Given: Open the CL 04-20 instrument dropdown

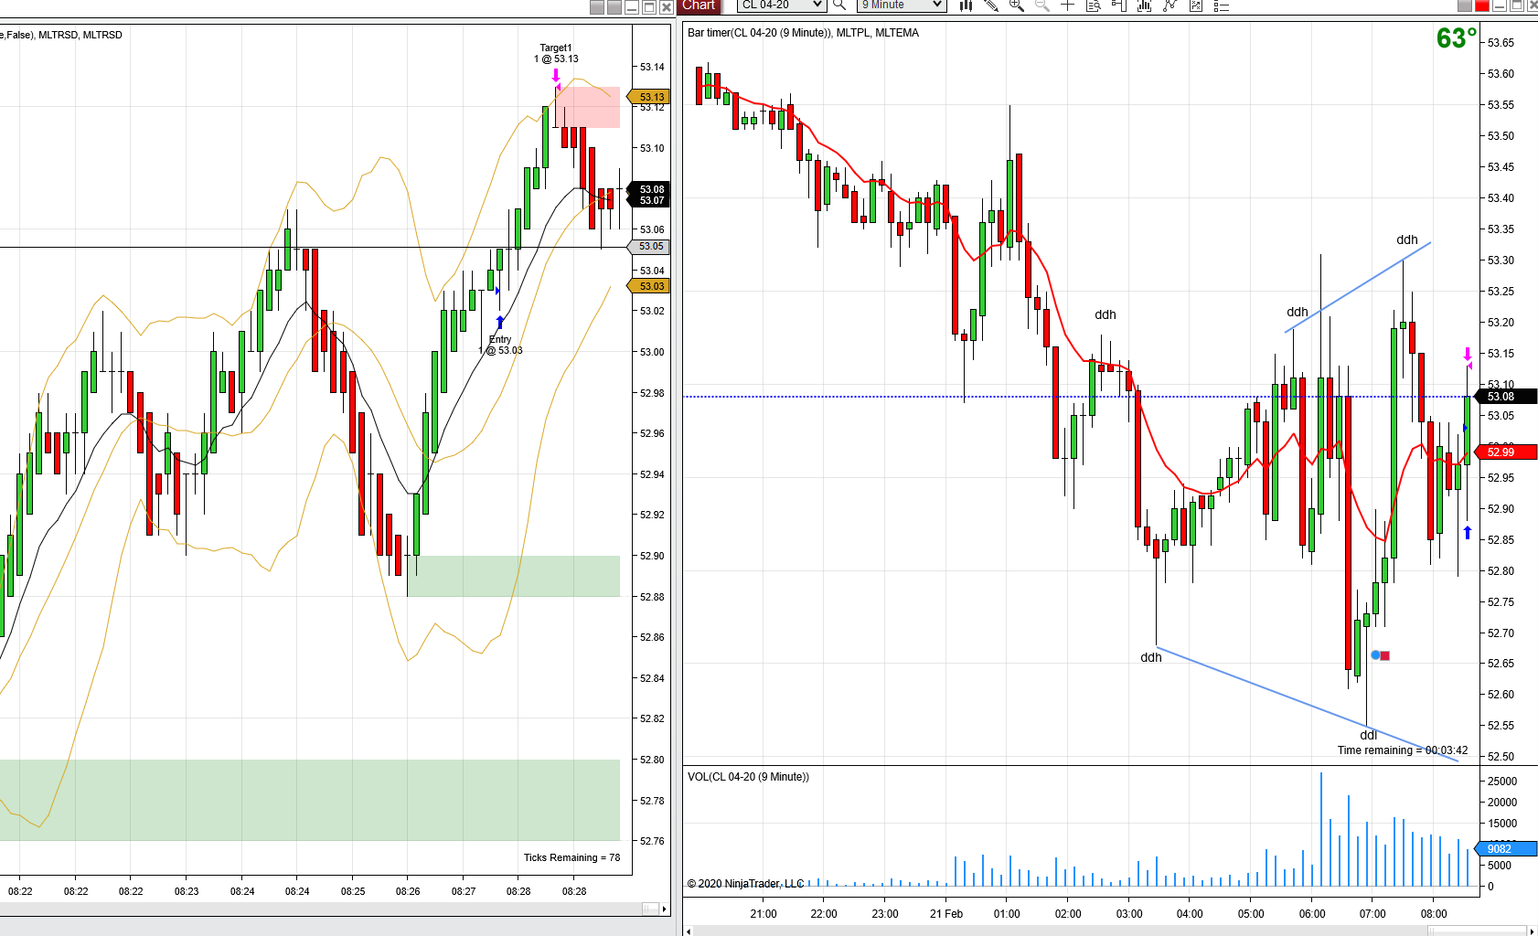Looking at the screenshot, I should click(782, 5).
